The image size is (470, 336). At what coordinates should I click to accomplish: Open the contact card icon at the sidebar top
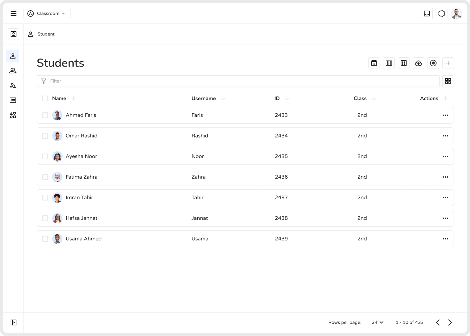(13, 34)
